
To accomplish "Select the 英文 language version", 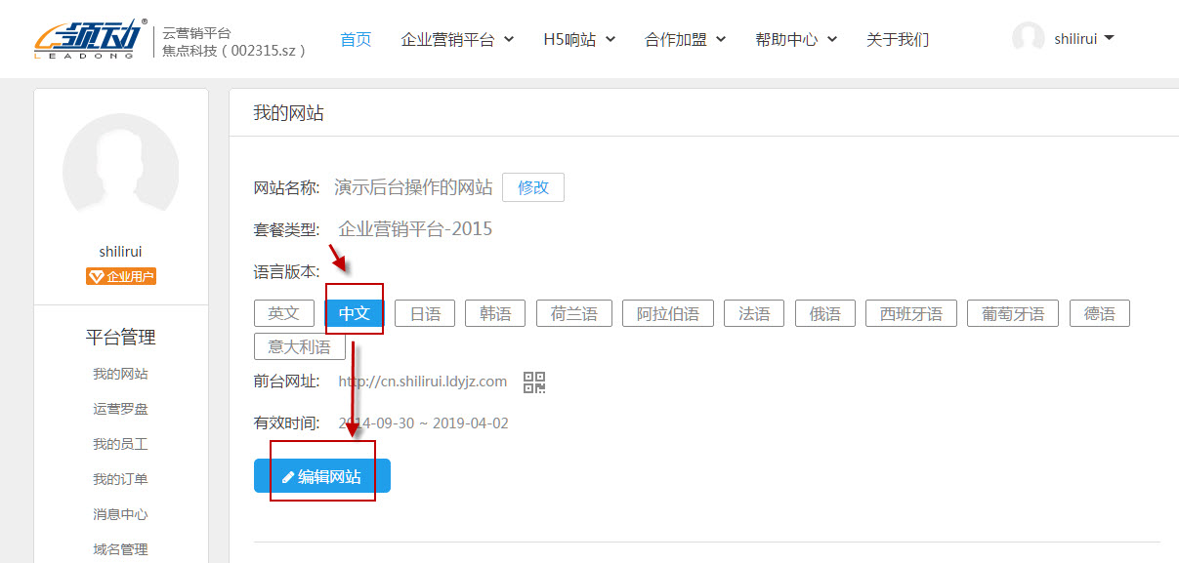I will (283, 312).
